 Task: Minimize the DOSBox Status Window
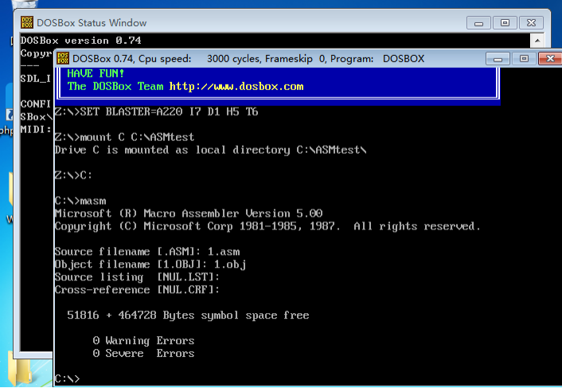pyautogui.click(x=478, y=23)
